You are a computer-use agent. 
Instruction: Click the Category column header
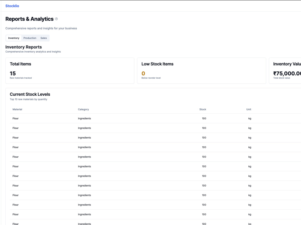[x=83, y=109]
